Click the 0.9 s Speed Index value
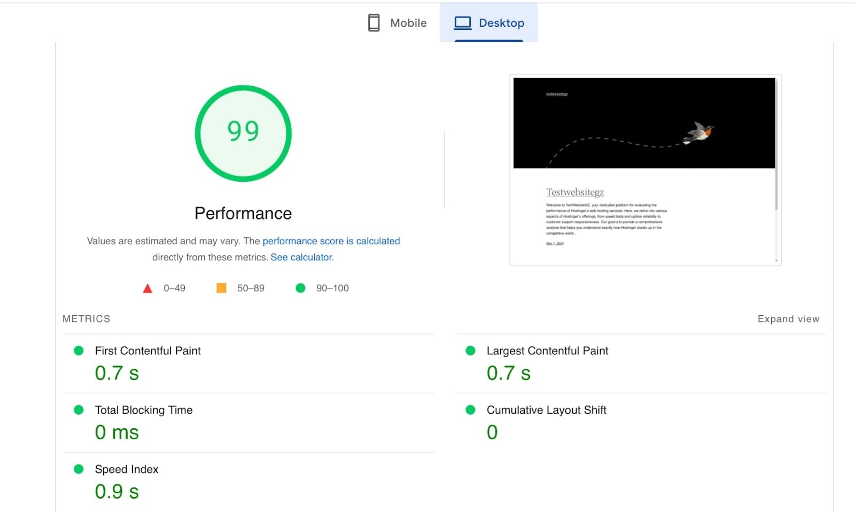Screen dimensions: 855x512 [117, 491]
